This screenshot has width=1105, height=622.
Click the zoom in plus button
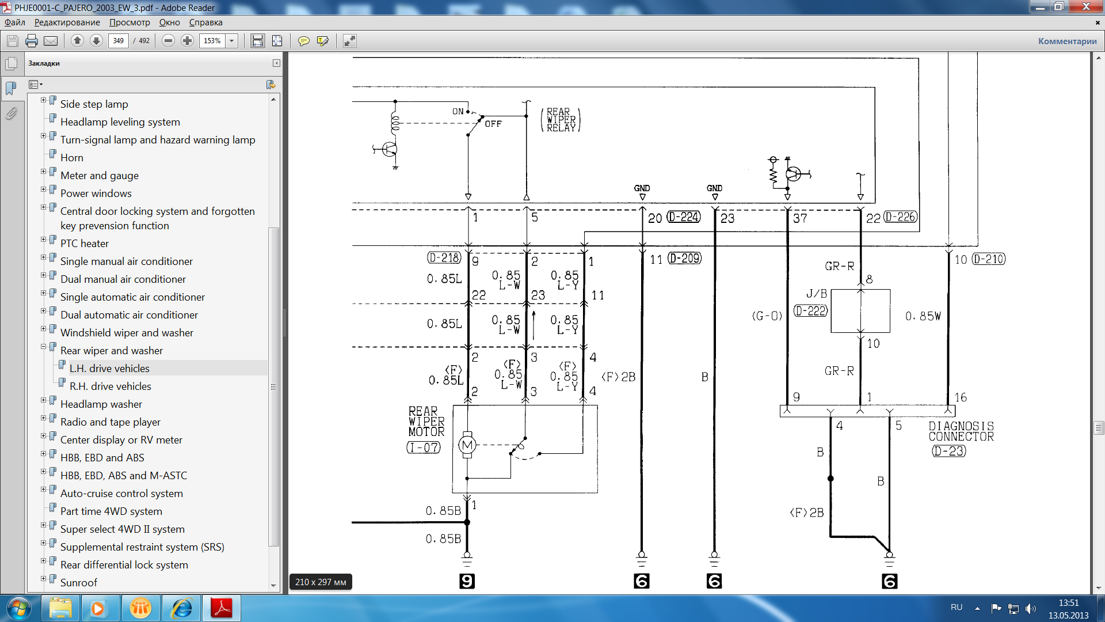pos(187,41)
